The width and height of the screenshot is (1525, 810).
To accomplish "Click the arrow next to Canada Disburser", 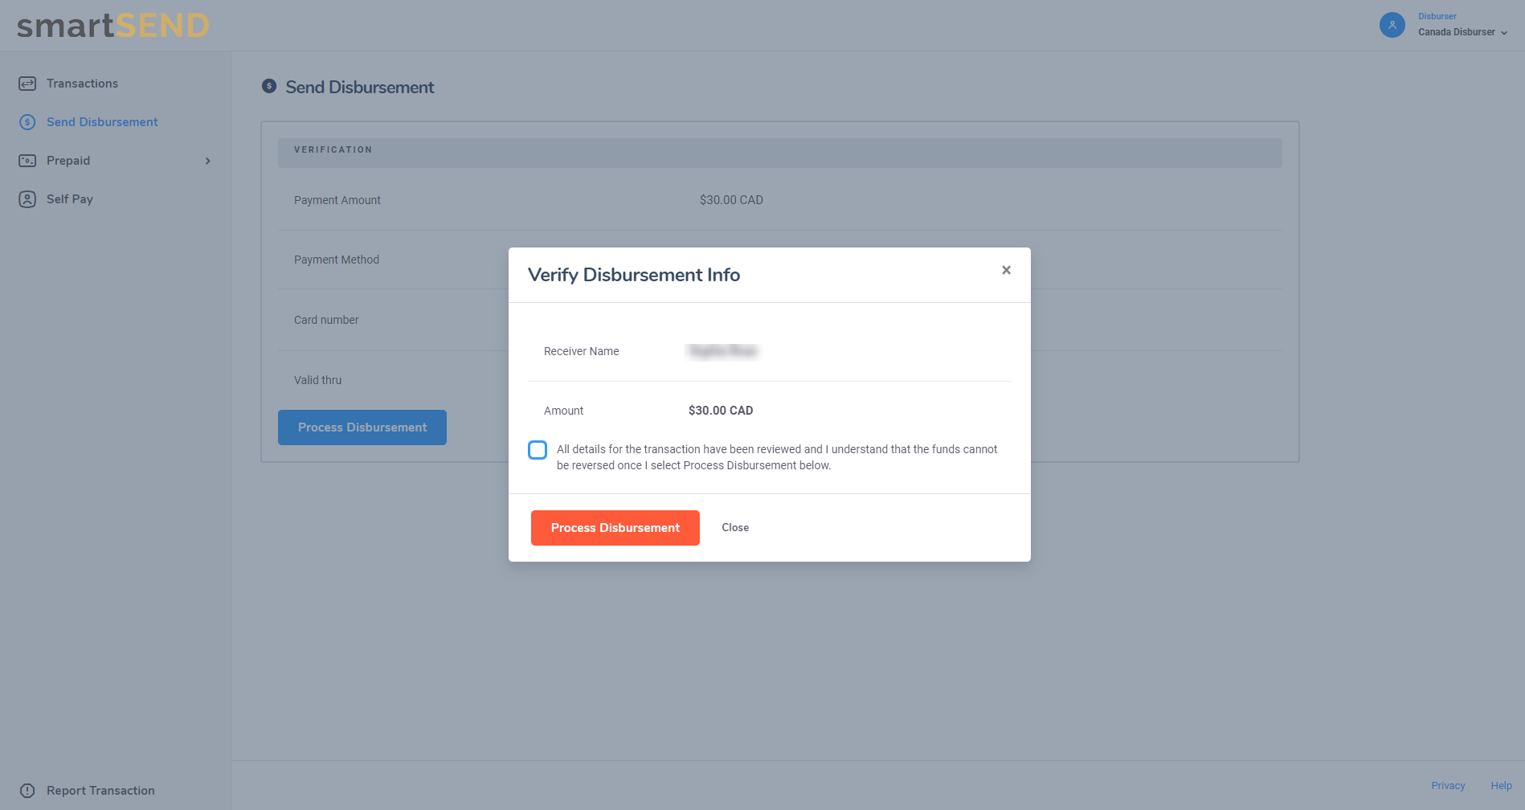I will (1504, 33).
